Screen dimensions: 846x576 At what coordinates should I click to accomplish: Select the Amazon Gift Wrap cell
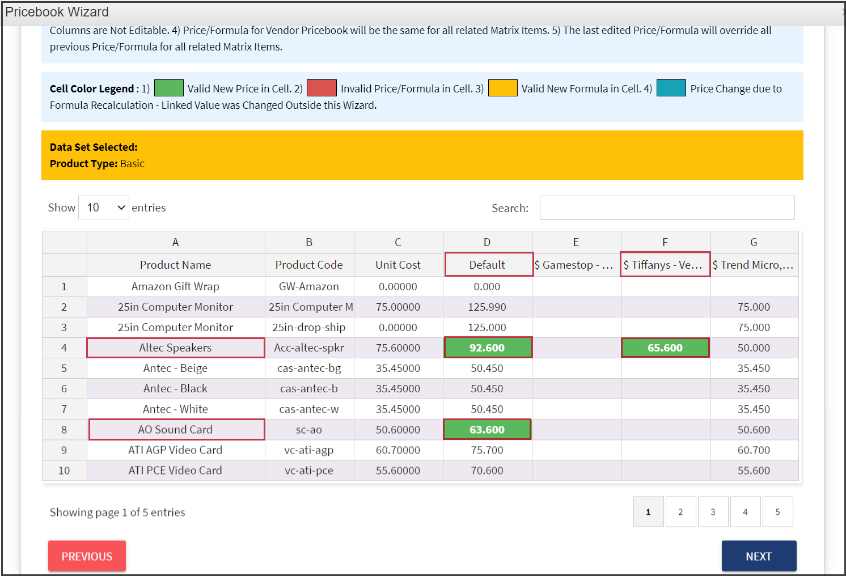[176, 286]
